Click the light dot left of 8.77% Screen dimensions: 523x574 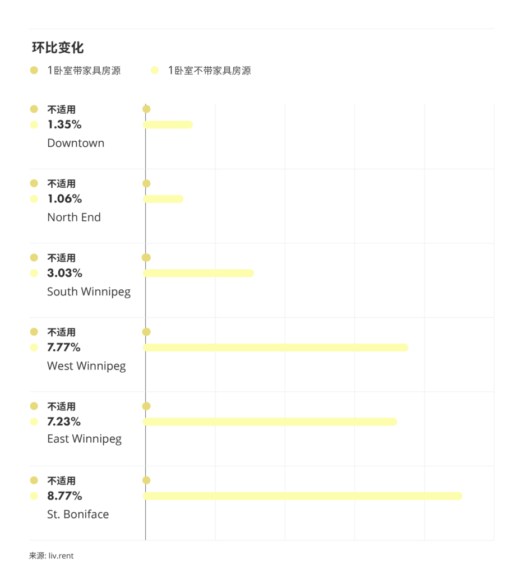[34, 496]
